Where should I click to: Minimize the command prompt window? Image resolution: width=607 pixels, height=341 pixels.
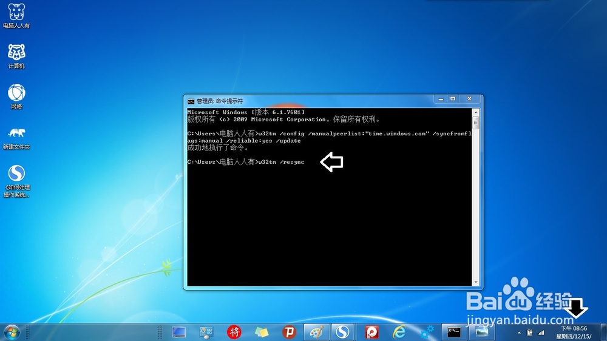click(441, 99)
